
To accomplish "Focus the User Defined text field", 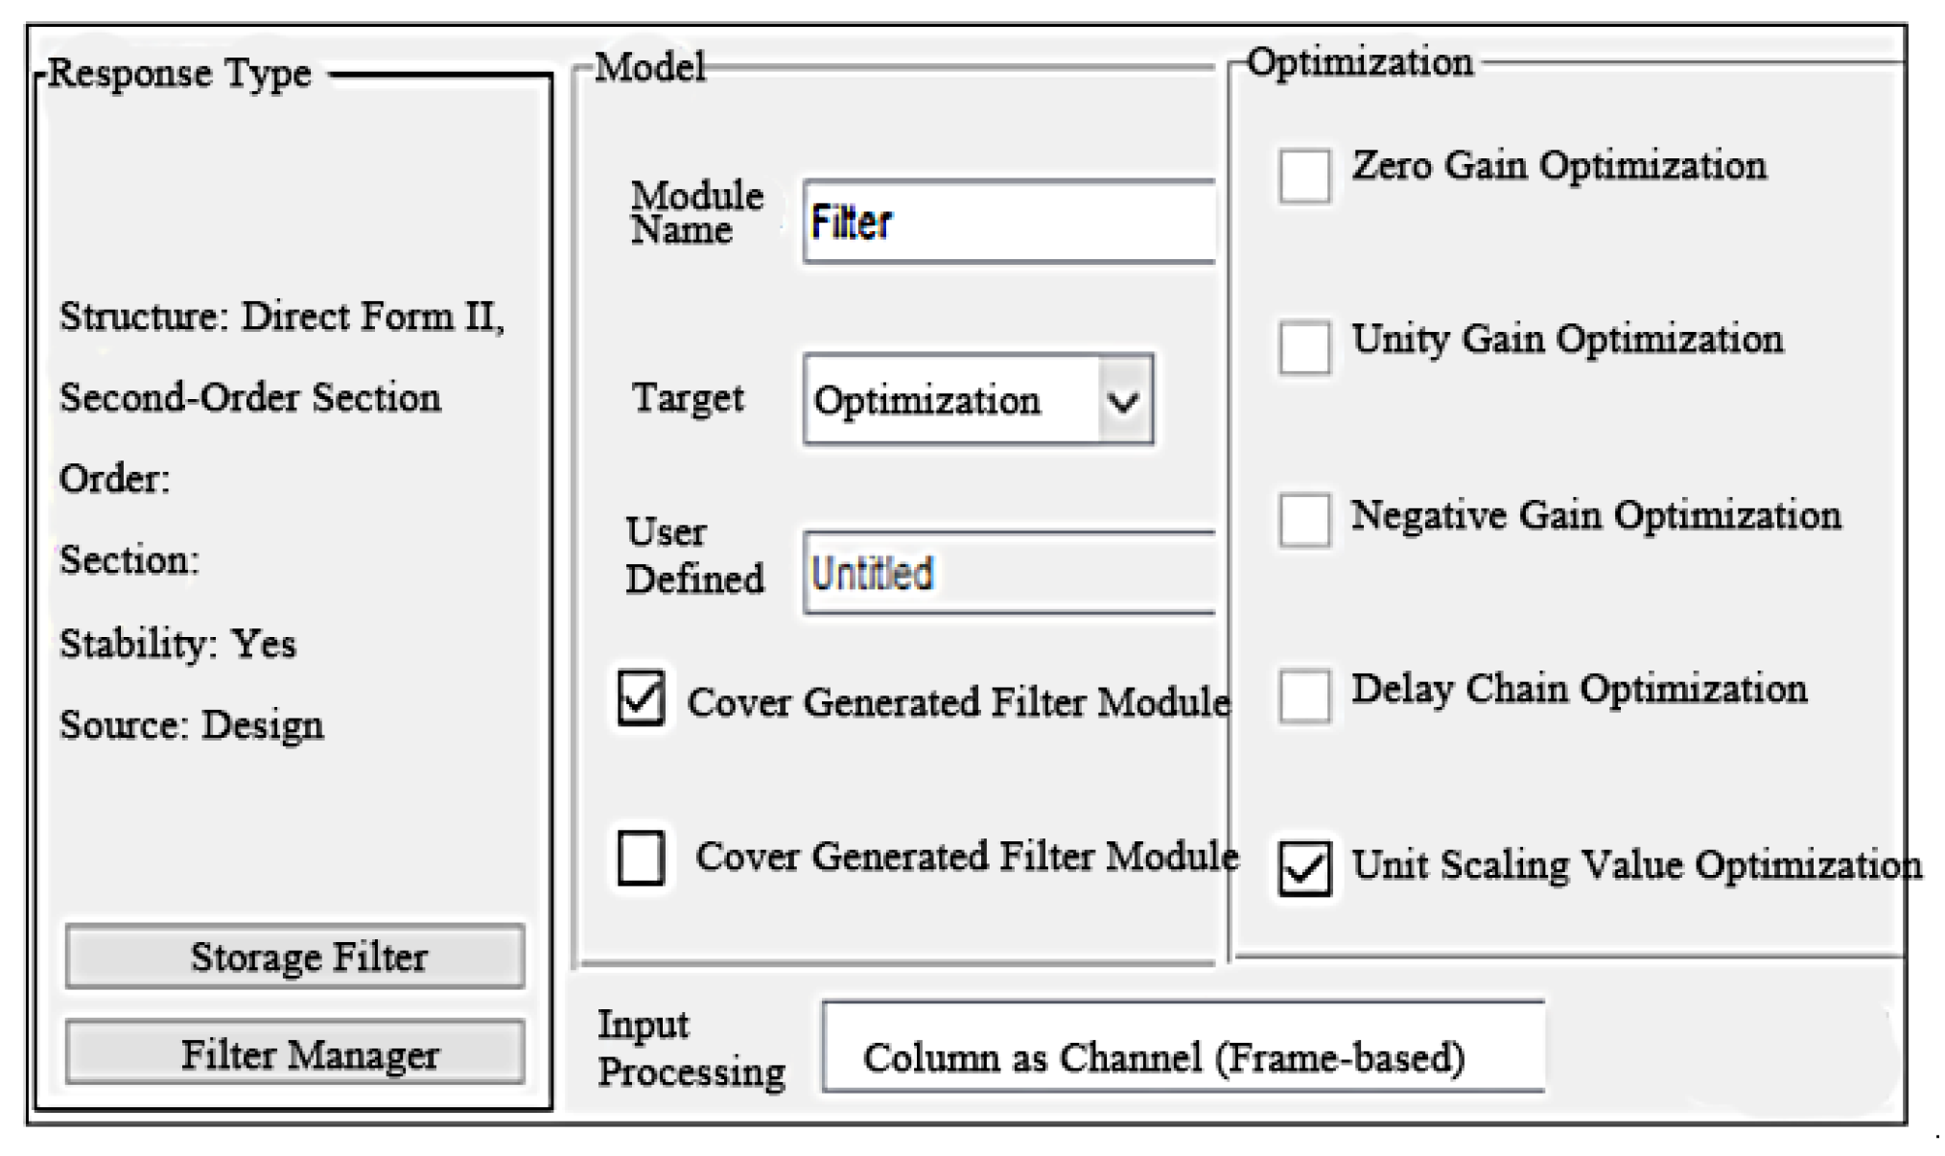I will point(1009,574).
